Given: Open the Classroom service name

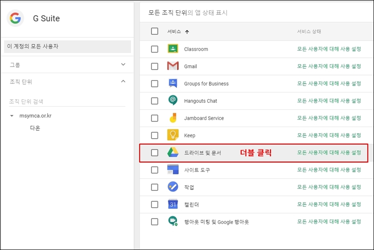Looking at the screenshot, I should coord(196,49).
